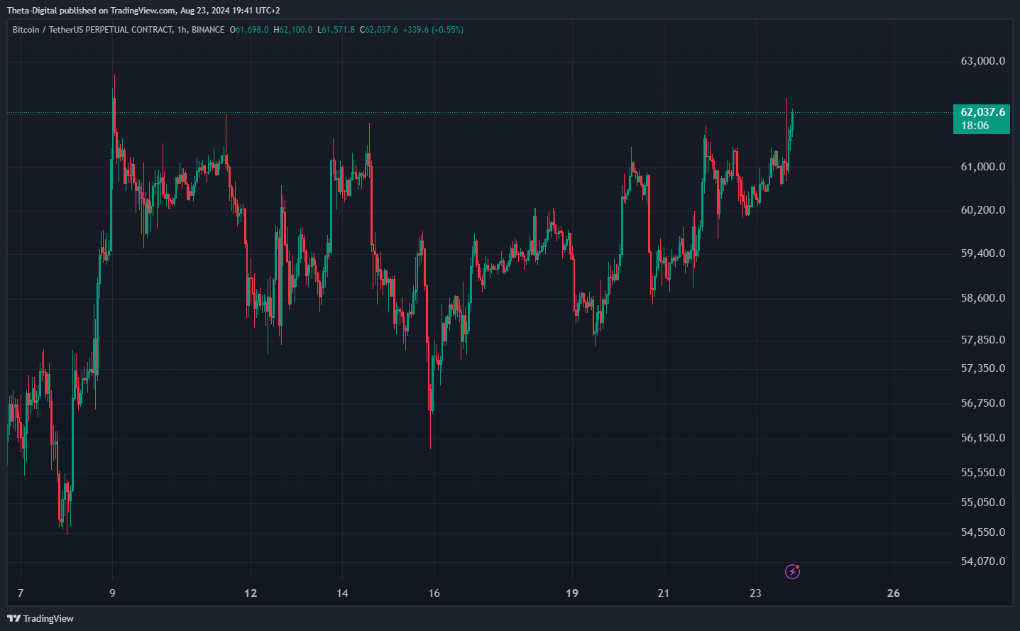Click date label 7 on time axis
The width and height of the screenshot is (1020, 631).
pos(21,593)
